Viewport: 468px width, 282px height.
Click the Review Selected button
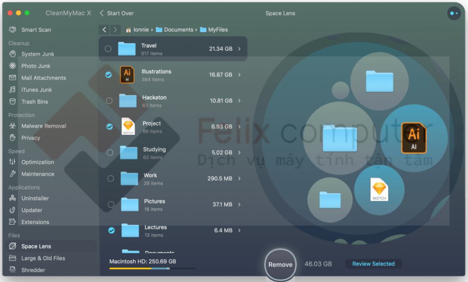(373, 264)
